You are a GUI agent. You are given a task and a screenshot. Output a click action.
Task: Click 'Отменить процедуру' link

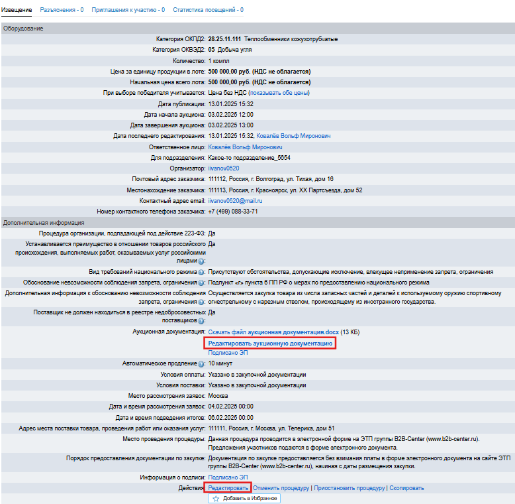(x=281, y=488)
